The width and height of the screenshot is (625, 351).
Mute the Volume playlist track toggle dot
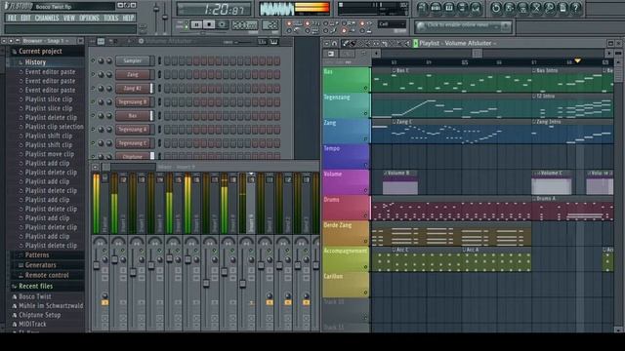[x=365, y=190]
